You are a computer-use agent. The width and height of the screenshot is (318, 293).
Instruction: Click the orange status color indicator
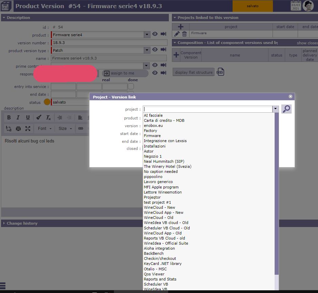[47, 102]
